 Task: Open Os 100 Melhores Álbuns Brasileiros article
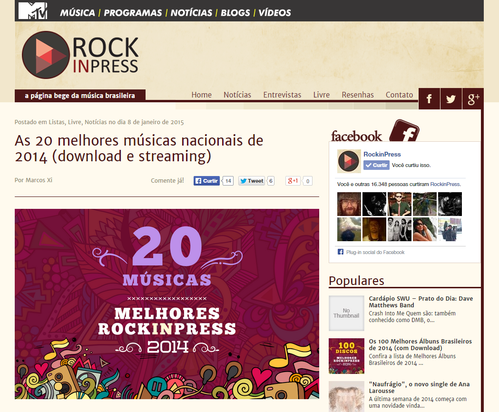point(420,344)
